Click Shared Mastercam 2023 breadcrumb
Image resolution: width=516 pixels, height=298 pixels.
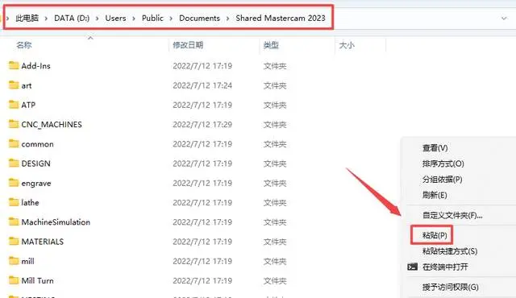(x=281, y=18)
